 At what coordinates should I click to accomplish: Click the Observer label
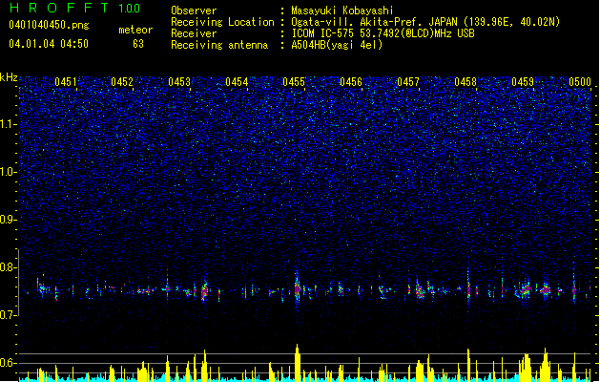point(194,11)
